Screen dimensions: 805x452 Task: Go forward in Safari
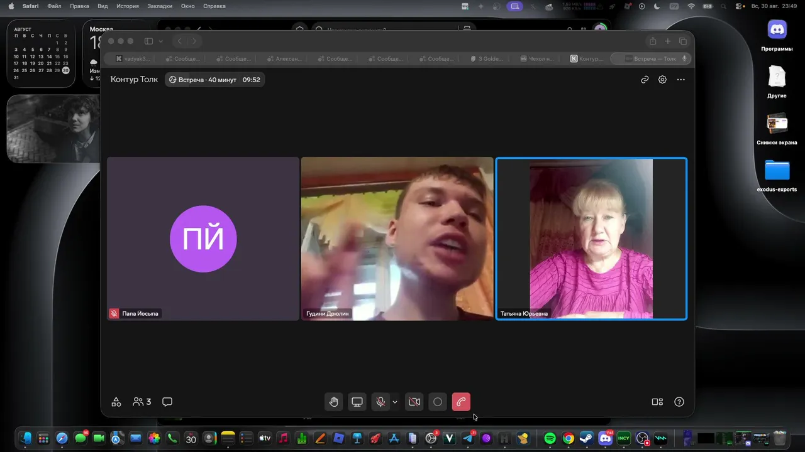[194, 41]
